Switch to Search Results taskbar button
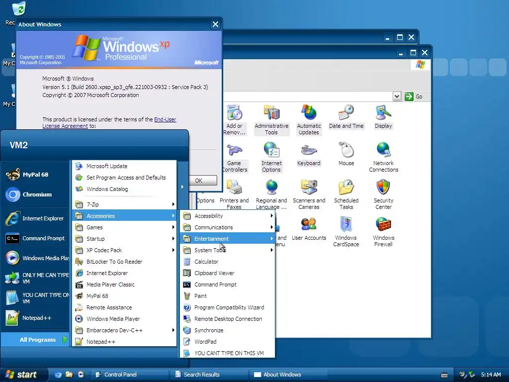Image resolution: width=509 pixels, height=382 pixels. click(209, 375)
